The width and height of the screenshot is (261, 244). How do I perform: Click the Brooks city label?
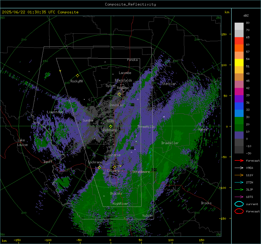pyautogui.click(x=206, y=203)
